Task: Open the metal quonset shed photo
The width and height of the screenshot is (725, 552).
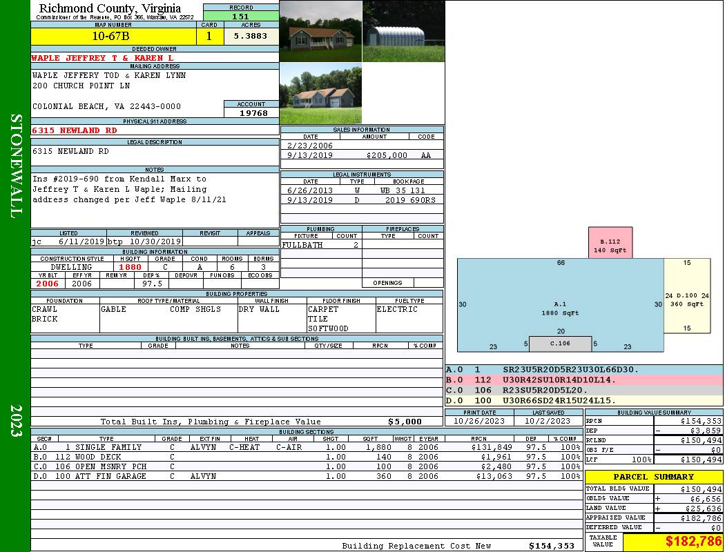Action: tap(403, 31)
